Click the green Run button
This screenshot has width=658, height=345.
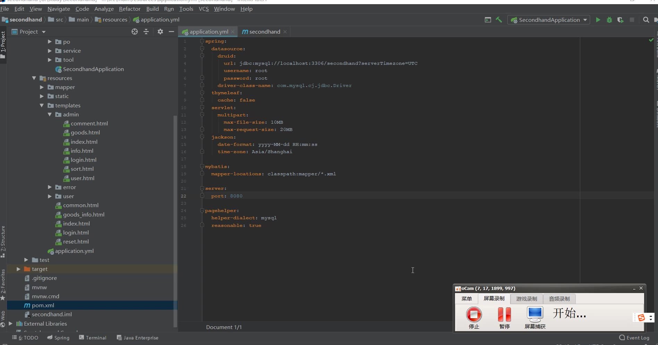[x=598, y=20]
